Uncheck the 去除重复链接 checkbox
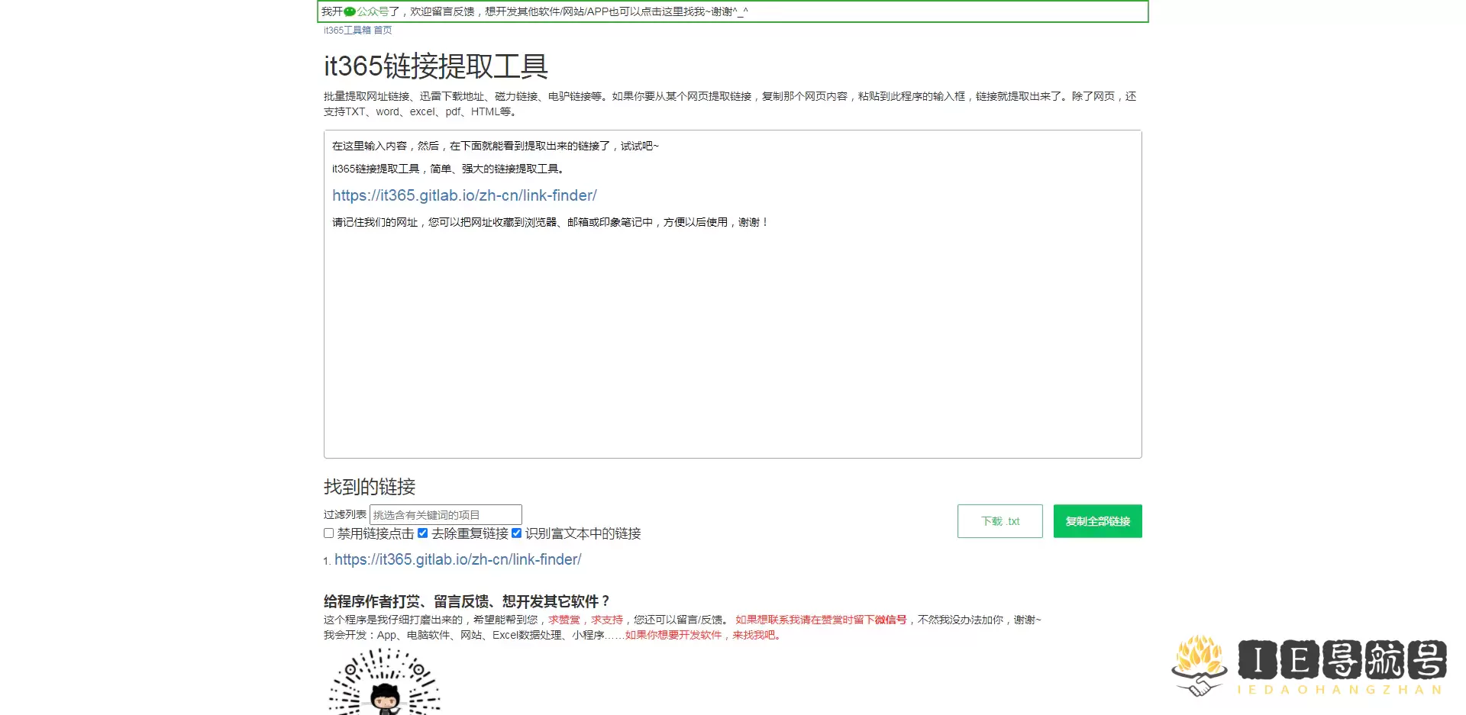This screenshot has height=715, width=1466. point(422,533)
